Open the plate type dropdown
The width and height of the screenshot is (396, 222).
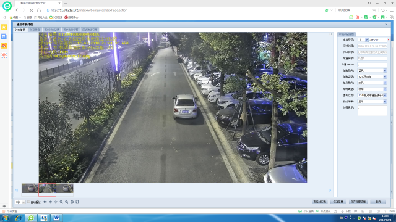(x=385, y=76)
